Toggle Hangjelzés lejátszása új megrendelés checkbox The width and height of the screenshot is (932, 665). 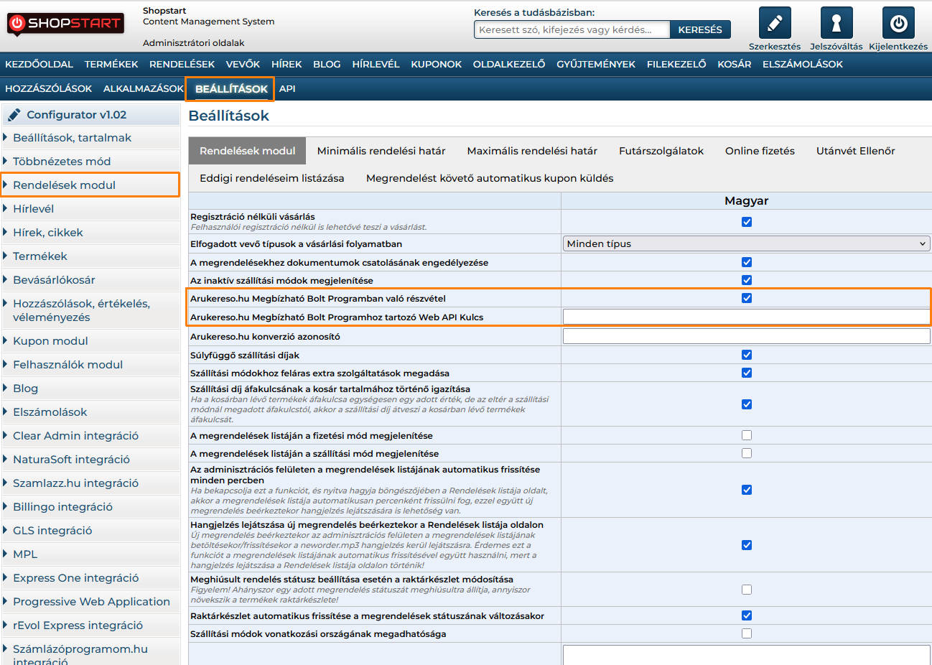pyautogui.click(x=747, y=545)
